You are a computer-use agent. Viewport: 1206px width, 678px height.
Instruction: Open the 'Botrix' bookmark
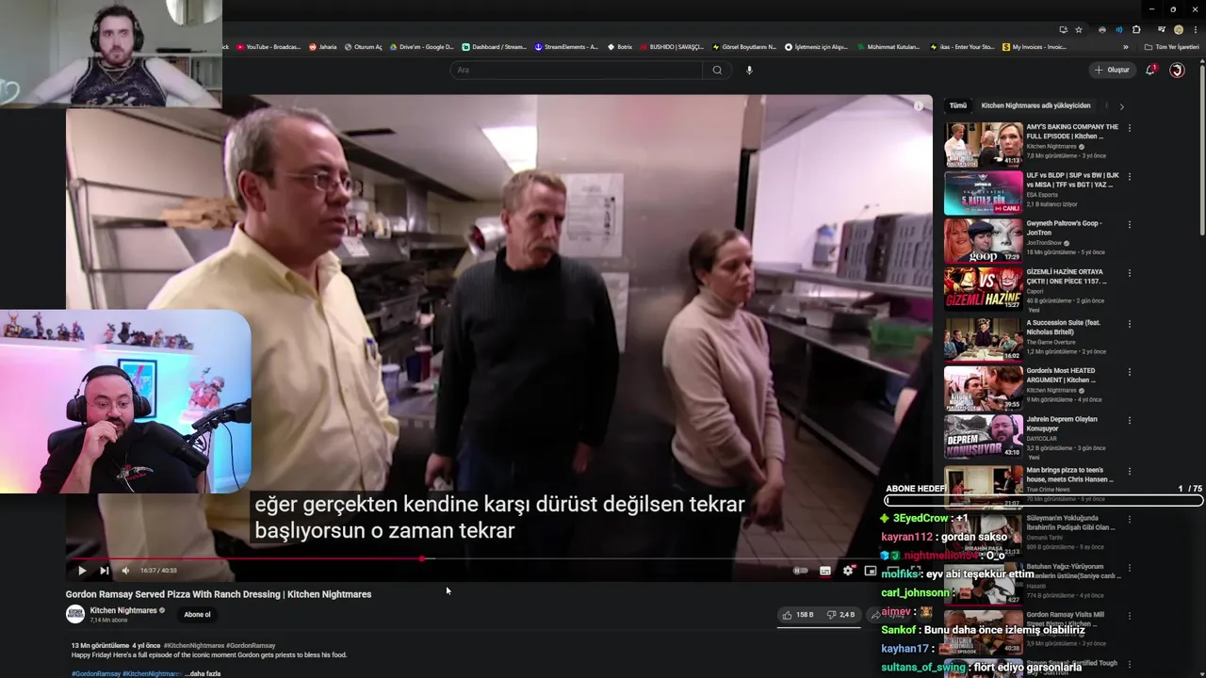[619, 46]
